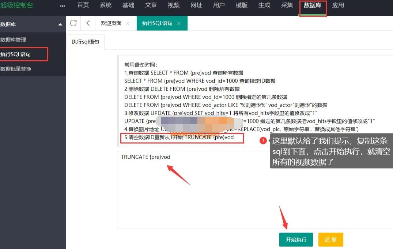The image size is (393, 249).
Task: Open the 模版 menu
Action: pos(242,5)
